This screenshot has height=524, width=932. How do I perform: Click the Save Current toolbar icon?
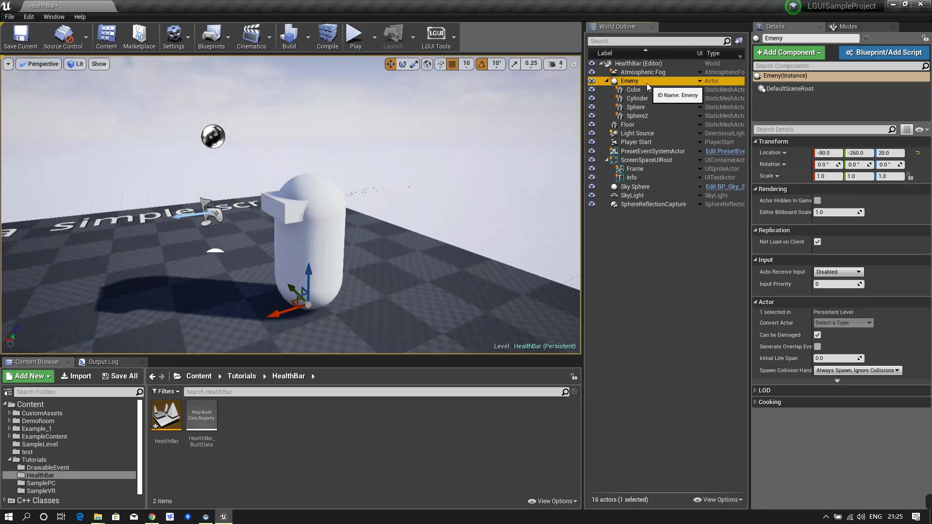(x=20, y=37)
